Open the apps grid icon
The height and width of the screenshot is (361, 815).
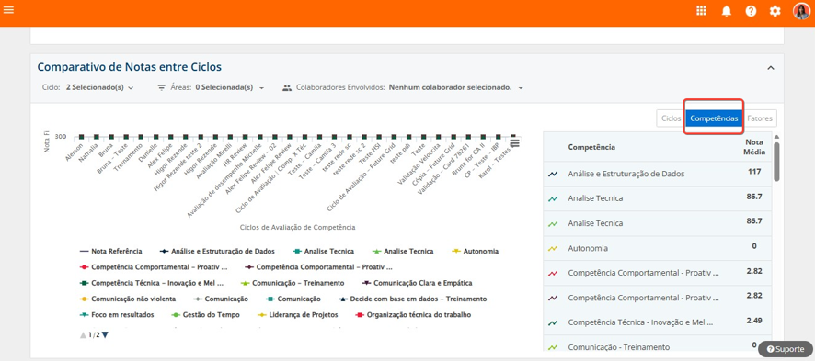pos(701,11)
